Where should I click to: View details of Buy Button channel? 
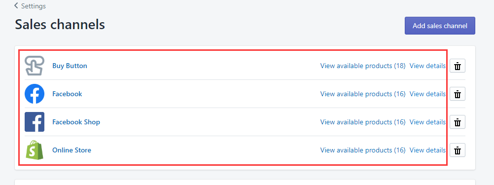[x=427, y=66]
